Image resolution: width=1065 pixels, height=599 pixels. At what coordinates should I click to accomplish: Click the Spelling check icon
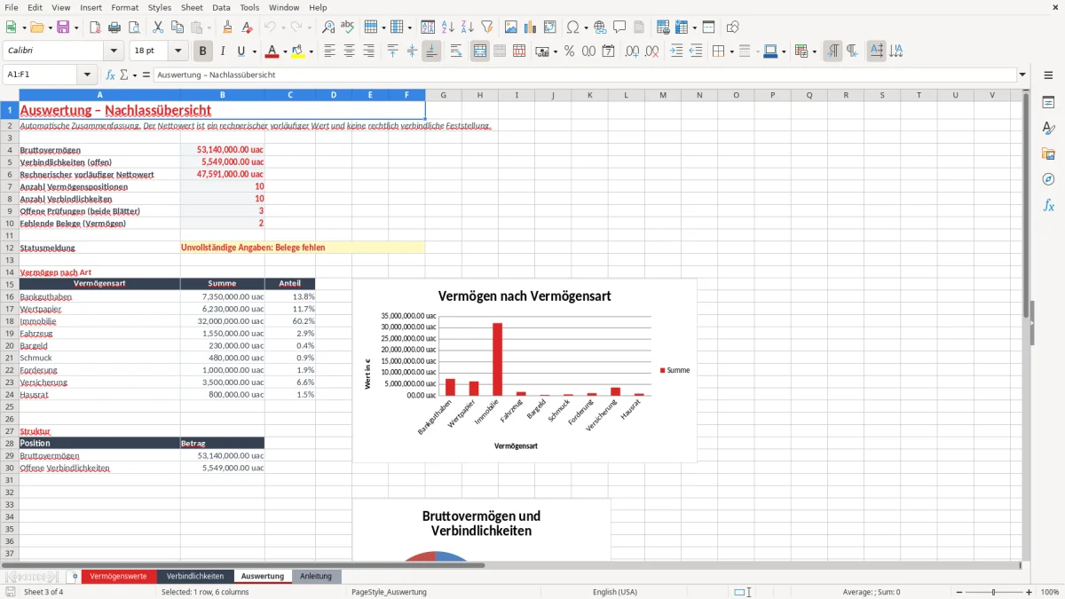tap(348, 28)
